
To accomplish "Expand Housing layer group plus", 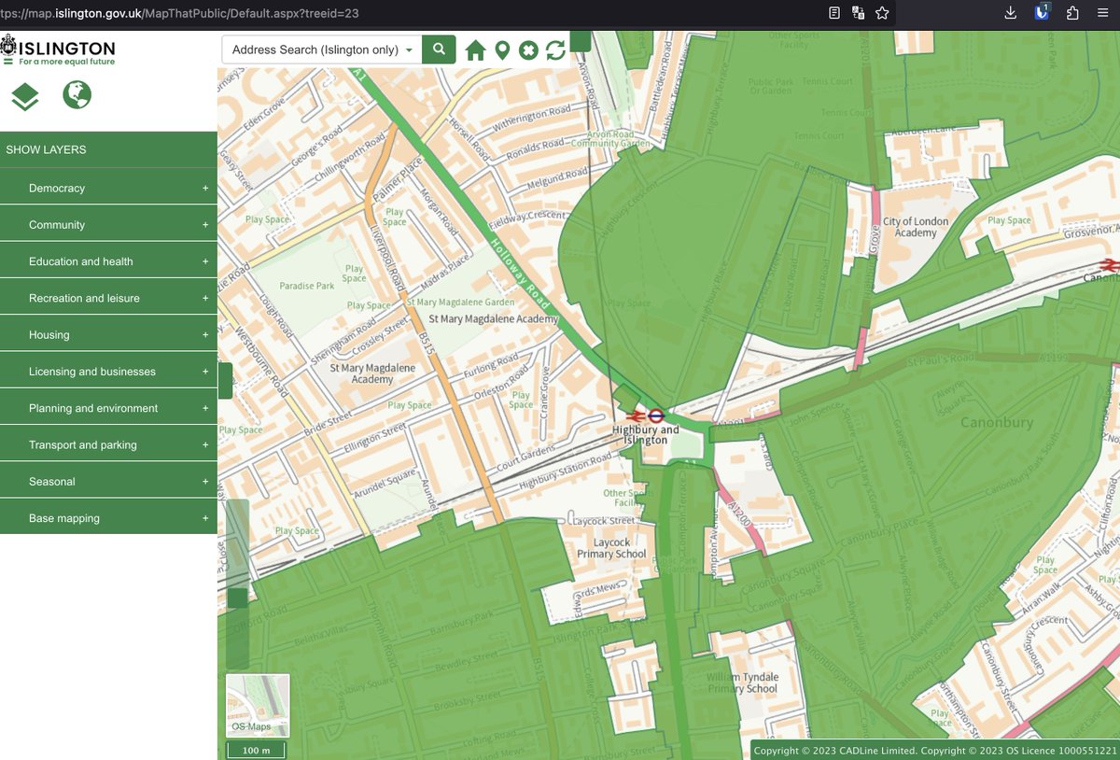I will [205, 335].
